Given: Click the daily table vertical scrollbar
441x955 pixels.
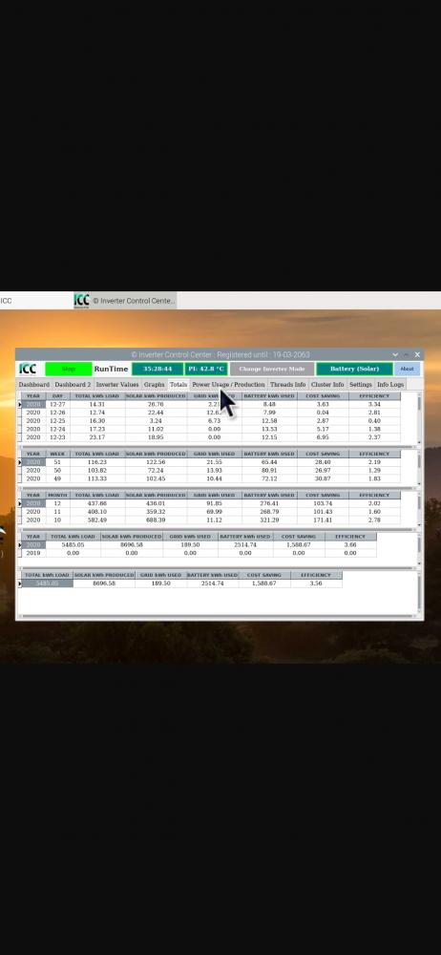Looking at the screenshot, I should (x=419, y=417).
